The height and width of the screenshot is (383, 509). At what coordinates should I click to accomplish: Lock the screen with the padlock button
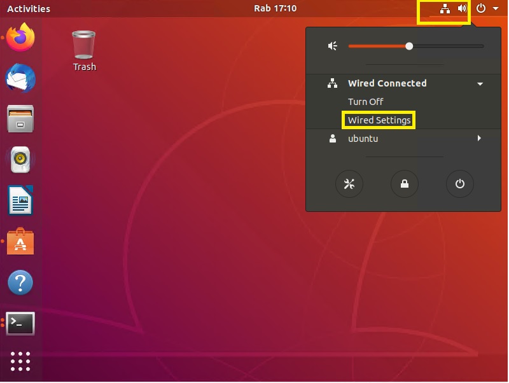click(x=404, y=185)
